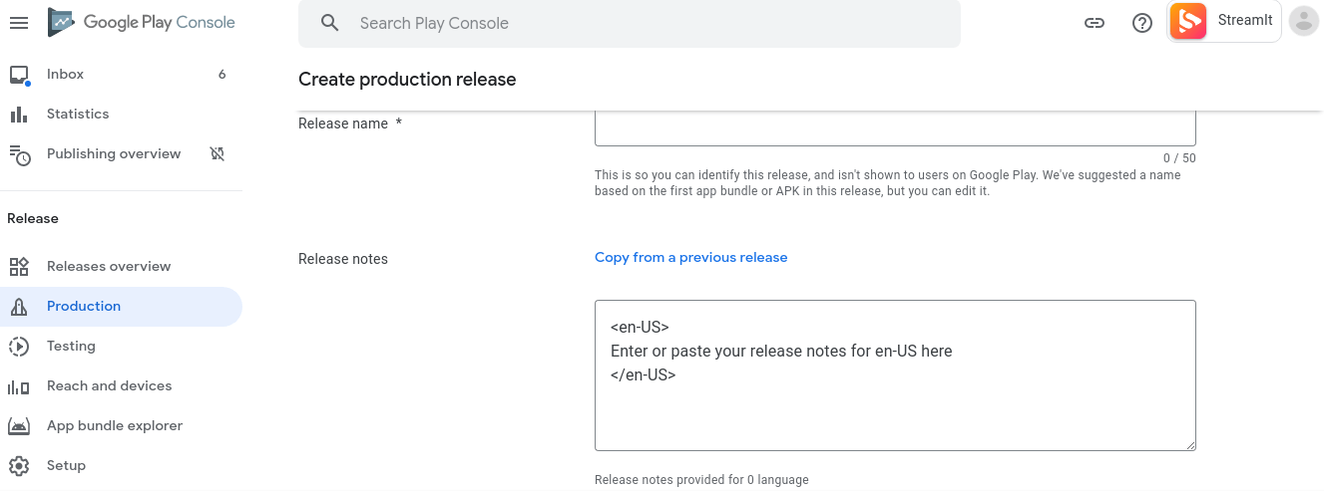Click Copy from a previous release
Screen dimensions: 1324x491
point(690,257)
